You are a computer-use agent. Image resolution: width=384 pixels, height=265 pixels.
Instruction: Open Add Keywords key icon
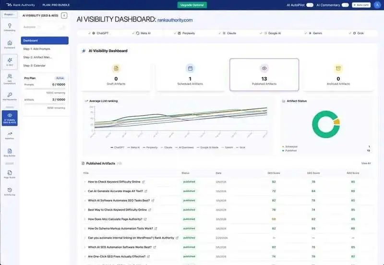[10, 95]
